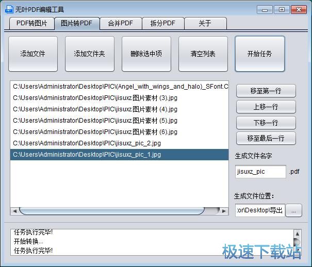Click the output file name field jisuxz_pic
312x267 pixels.
260,172
